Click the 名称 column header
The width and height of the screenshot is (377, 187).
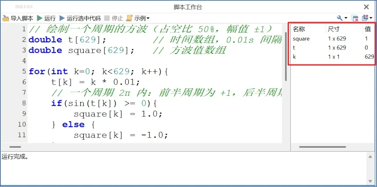point(299,29)
